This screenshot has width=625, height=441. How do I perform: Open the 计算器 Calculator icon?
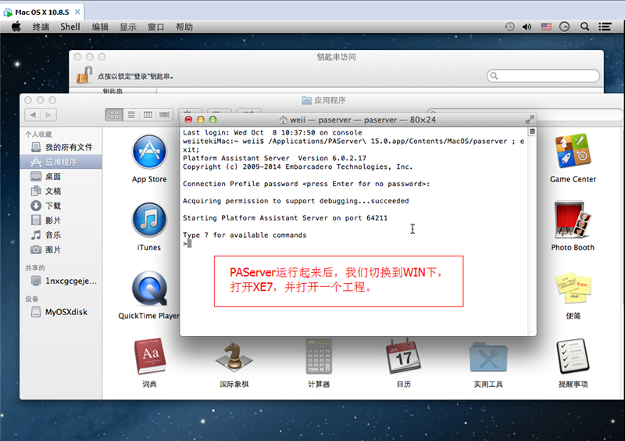(319, 356)
